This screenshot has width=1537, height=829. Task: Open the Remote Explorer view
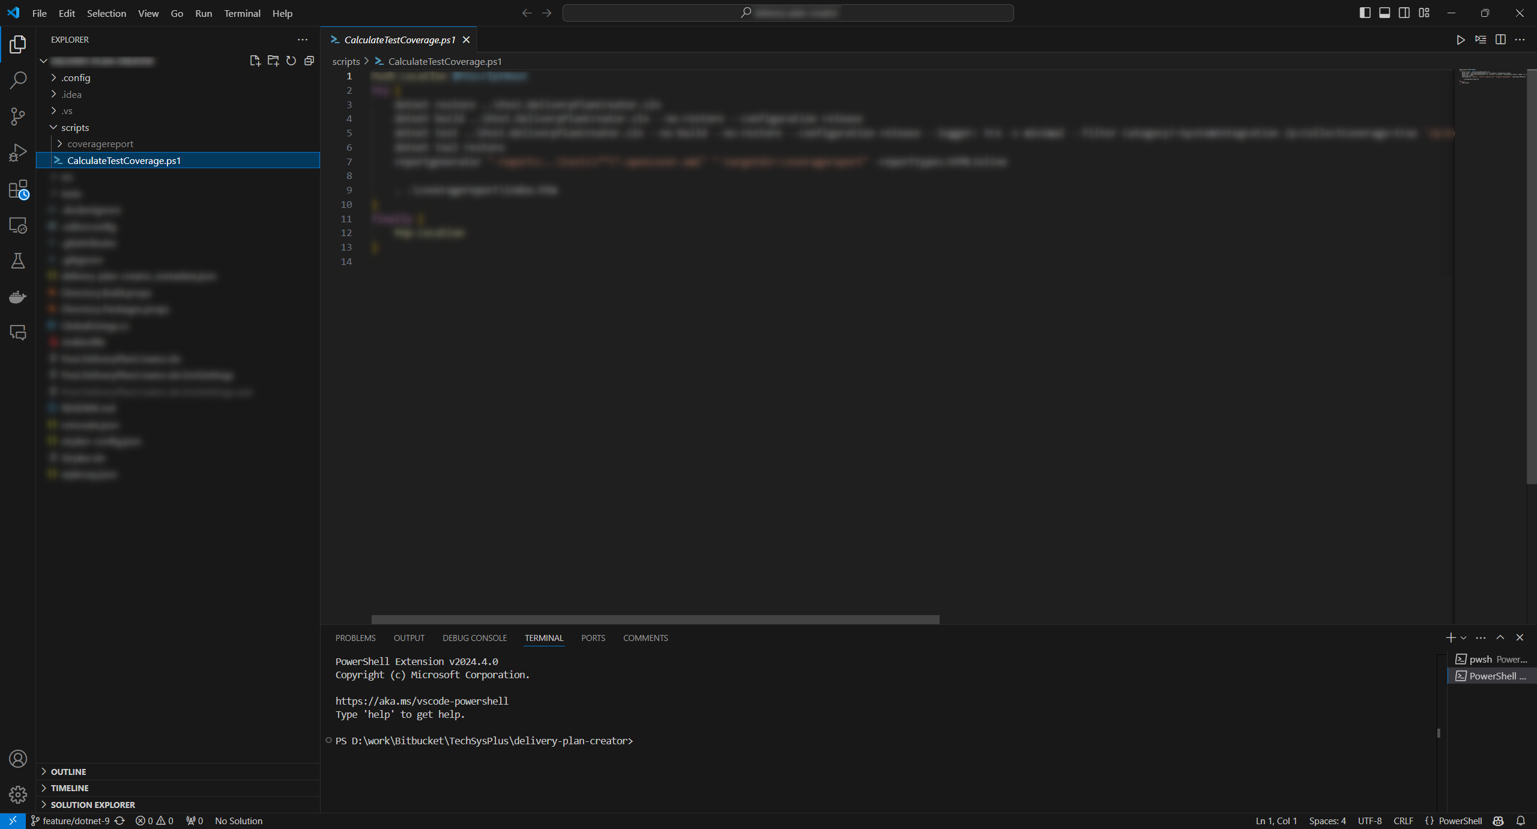(18, 225)
